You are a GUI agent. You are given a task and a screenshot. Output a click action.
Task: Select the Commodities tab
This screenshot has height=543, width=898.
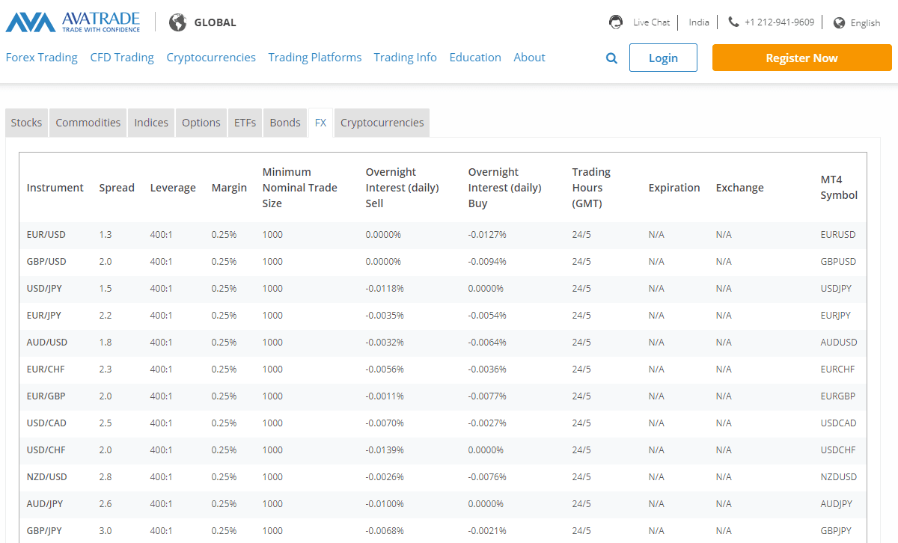pyautogui.click(x=88, y=123)
